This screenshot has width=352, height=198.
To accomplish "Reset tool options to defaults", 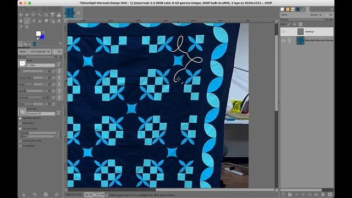I will (57, 194).
